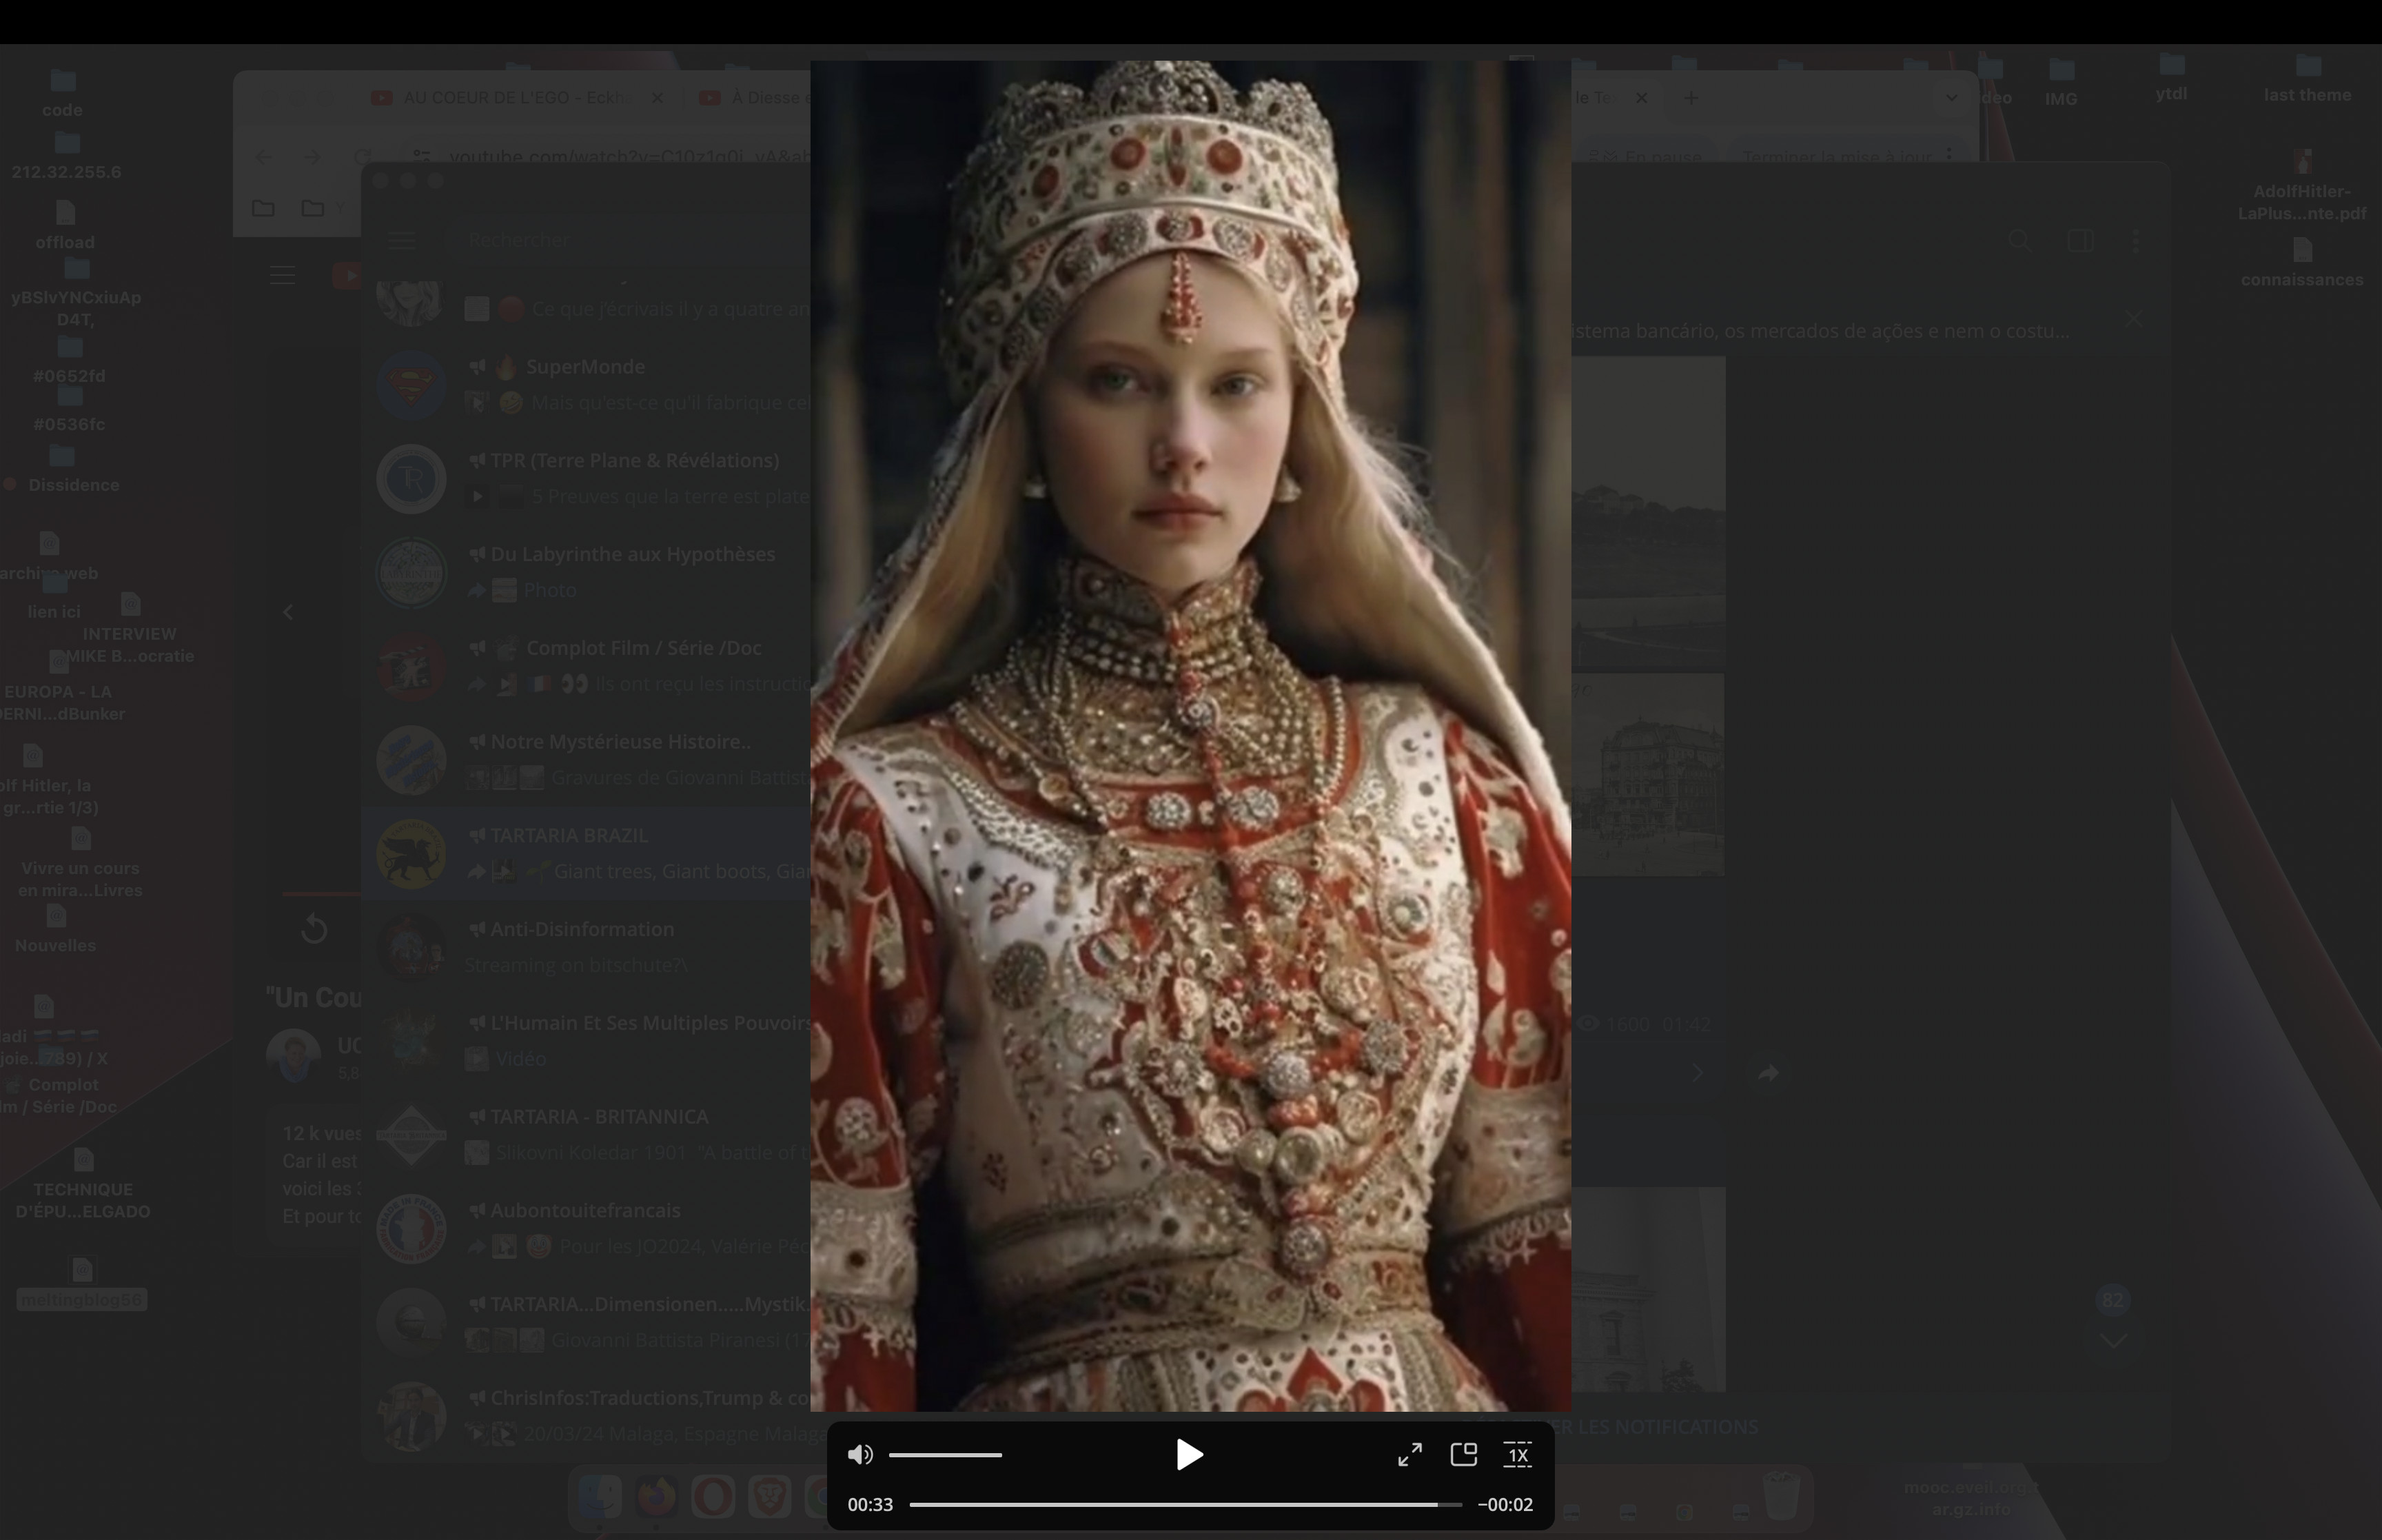Viewport: 2382px width, 1540px height.
Task: Launch Brave browser from the Dock
Action: point(768,1498)
